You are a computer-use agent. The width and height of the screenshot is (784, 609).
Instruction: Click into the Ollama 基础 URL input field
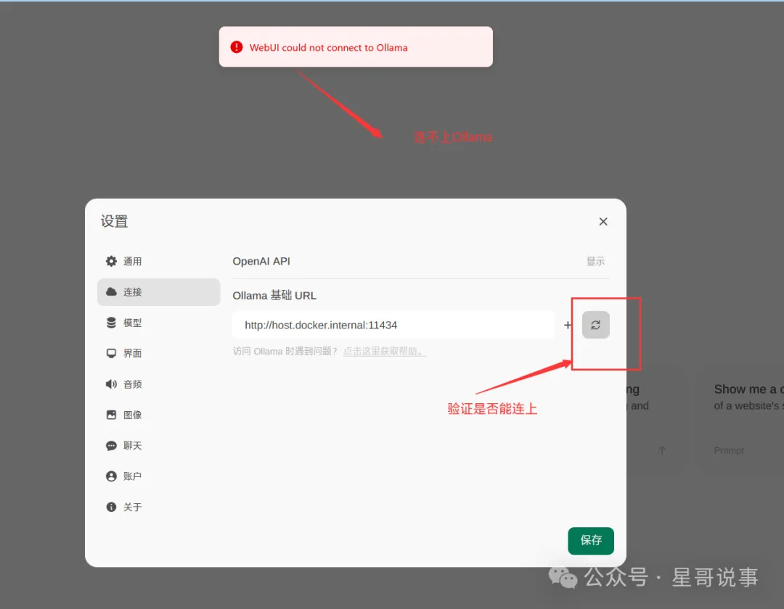coord(393,325)
